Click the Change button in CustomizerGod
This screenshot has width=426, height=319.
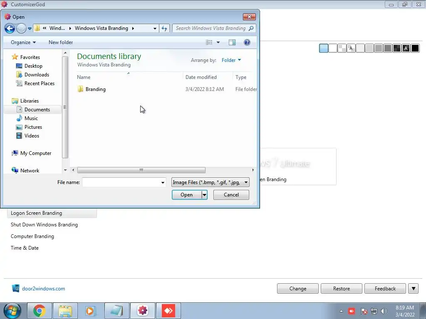298,289
